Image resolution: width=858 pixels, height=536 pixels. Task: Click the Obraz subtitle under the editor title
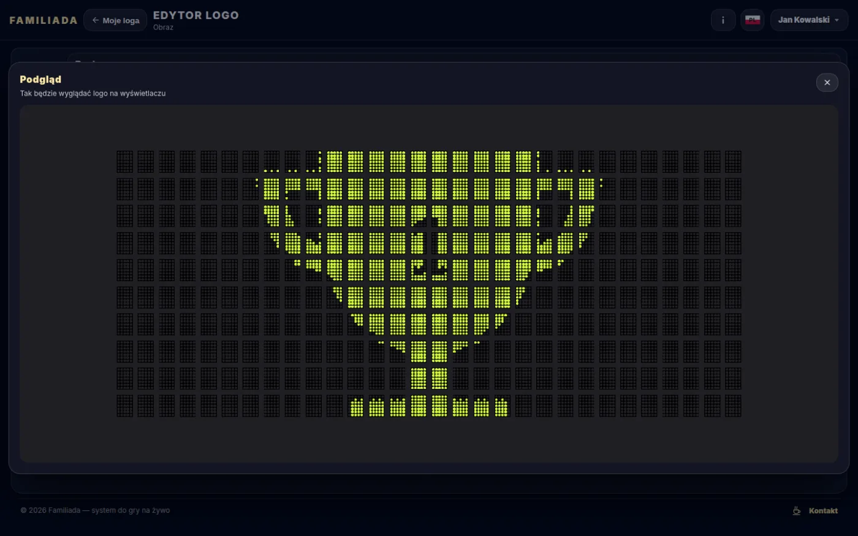coord(163,28)
